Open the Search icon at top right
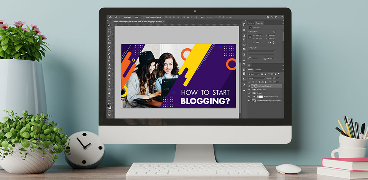Viewport: 368px width, 180px height. pyautogui.click(x=272, y=17)
